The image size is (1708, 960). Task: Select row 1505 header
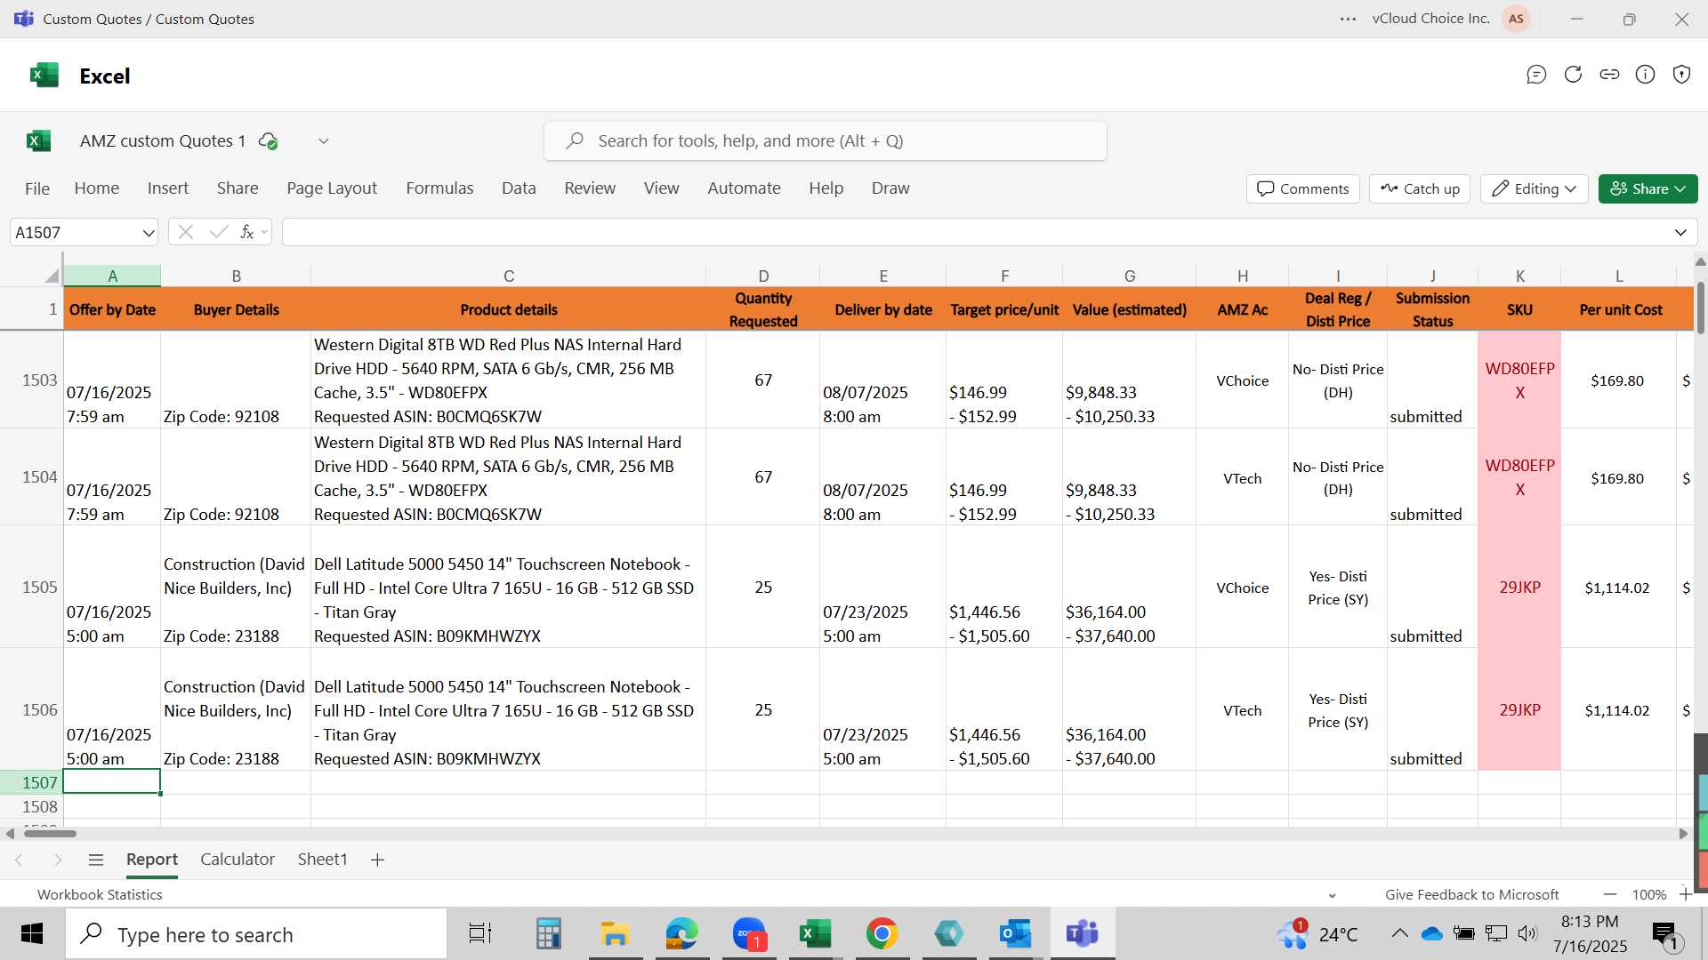32,587
